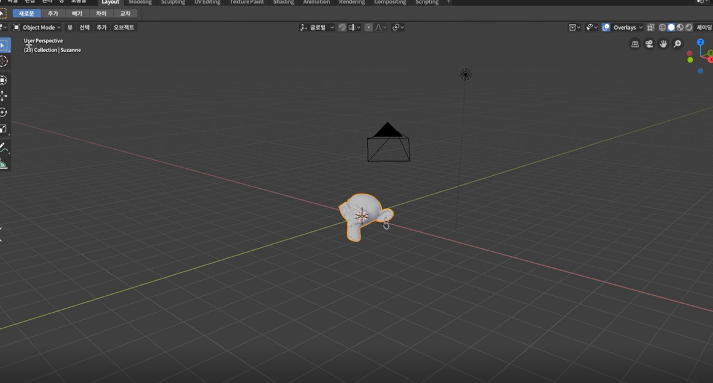Viewport: 713px width, 383px height.
Task: Open the 선택 menu in the viewport header
Action: click(85, 27)
